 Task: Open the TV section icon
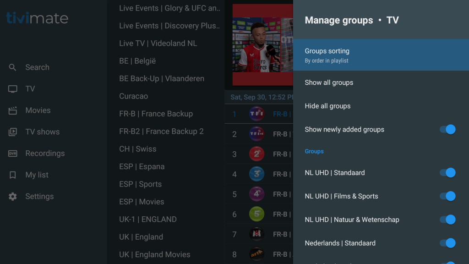click(x=13, y=89)
